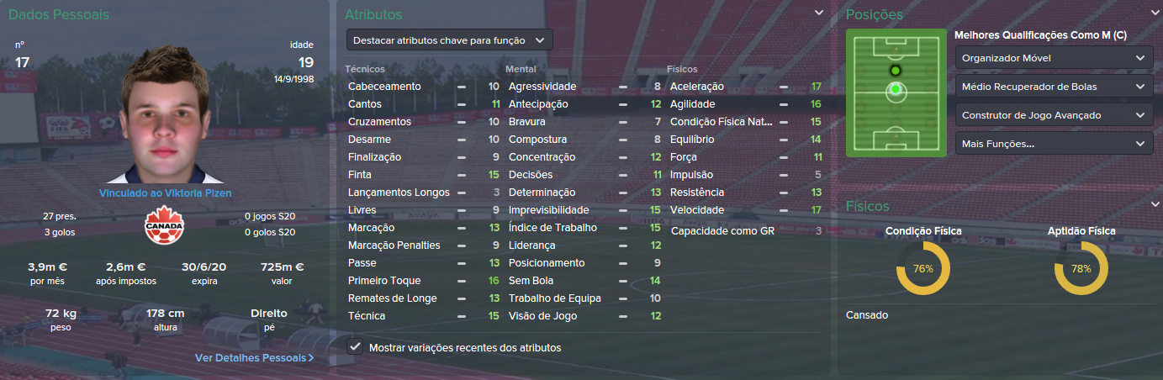Open Construtor de Jogo Avançado dropdown
The image size is (1163, 380).
click(x=1054, y=115)
